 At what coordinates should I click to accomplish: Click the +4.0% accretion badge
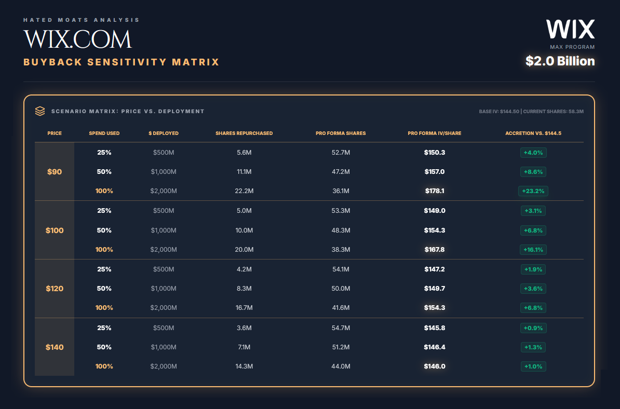pos(533,153)
